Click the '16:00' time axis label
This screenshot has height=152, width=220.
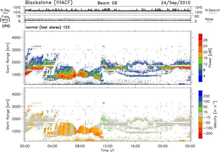[x=135, y=146]
